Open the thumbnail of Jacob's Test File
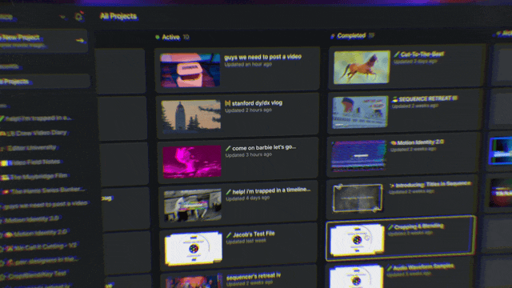Image resolution: width=512 pixels, height=288 pixels. click(x=194, y=249)
